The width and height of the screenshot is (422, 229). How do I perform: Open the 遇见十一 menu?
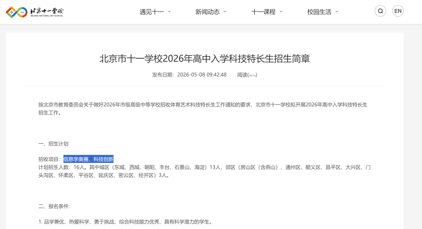click(x=152, y=12)
